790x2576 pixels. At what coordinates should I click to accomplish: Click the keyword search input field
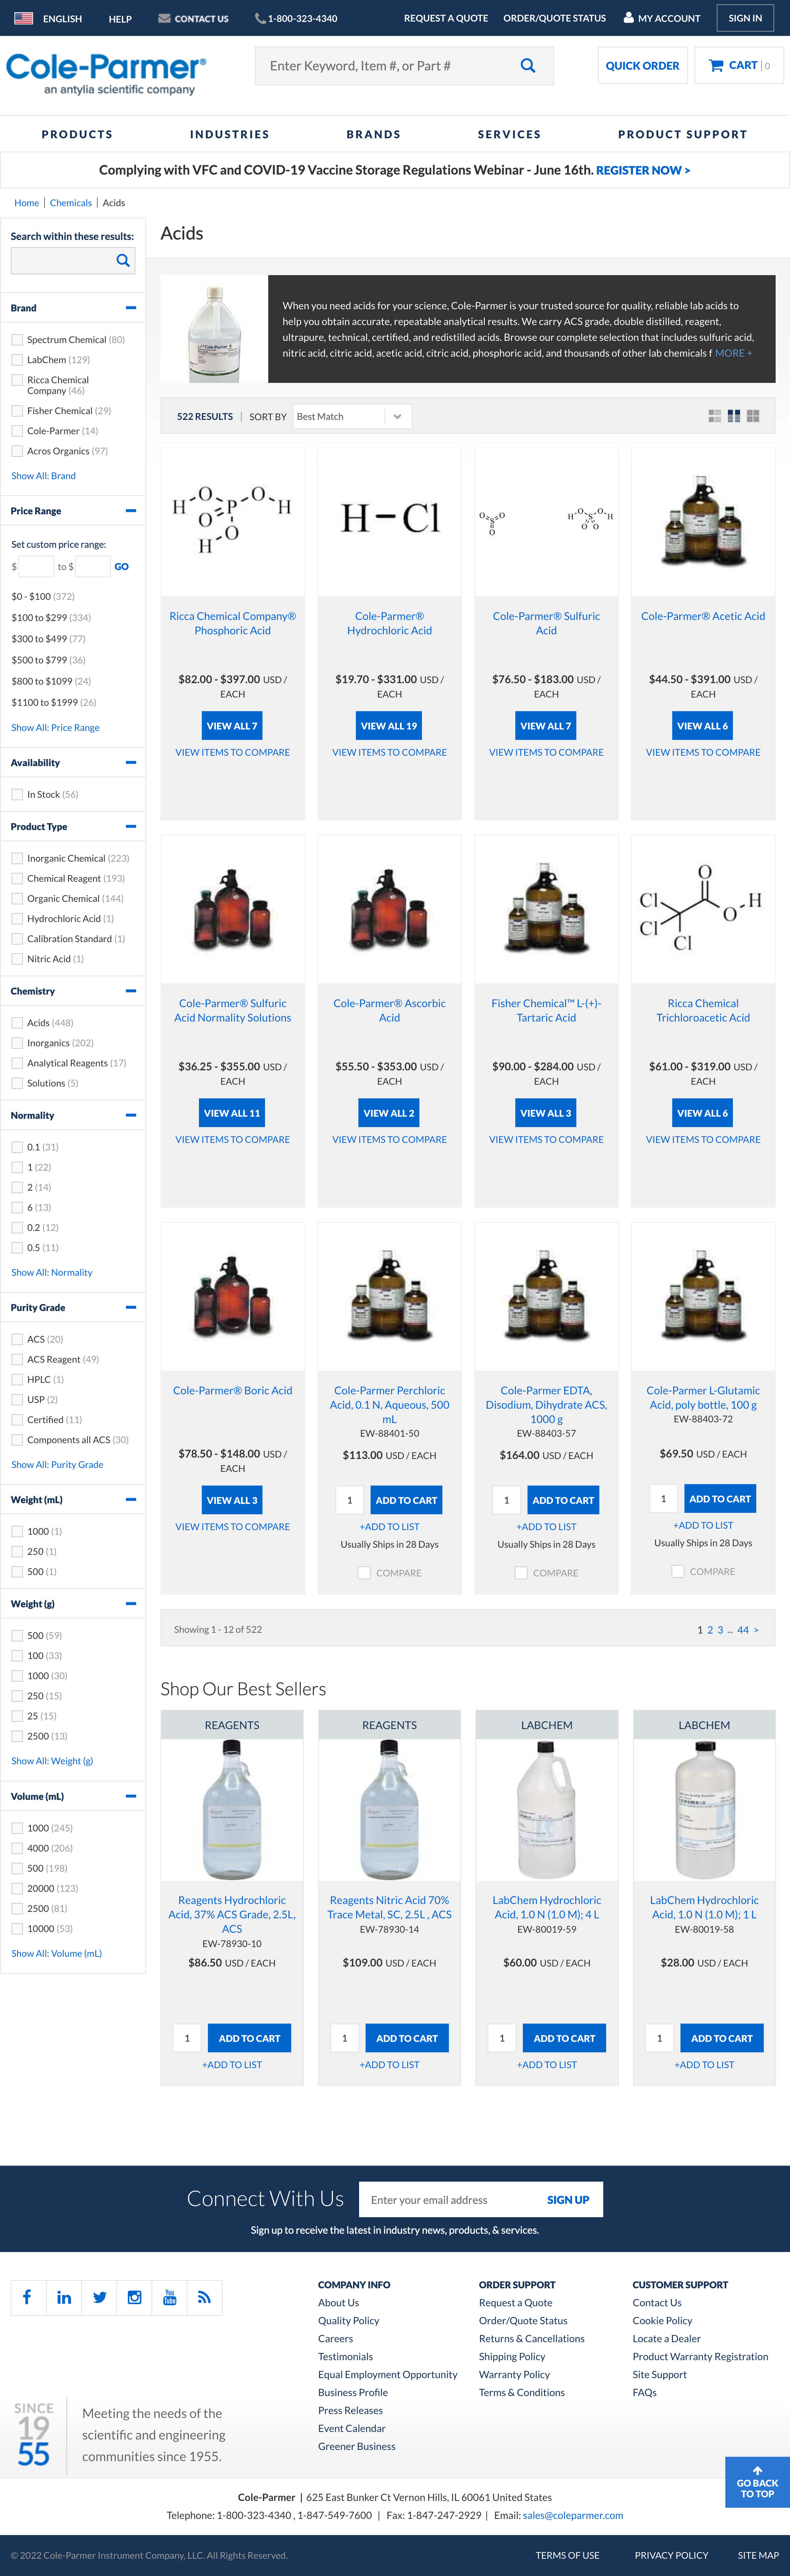click(x=385, y=66)
